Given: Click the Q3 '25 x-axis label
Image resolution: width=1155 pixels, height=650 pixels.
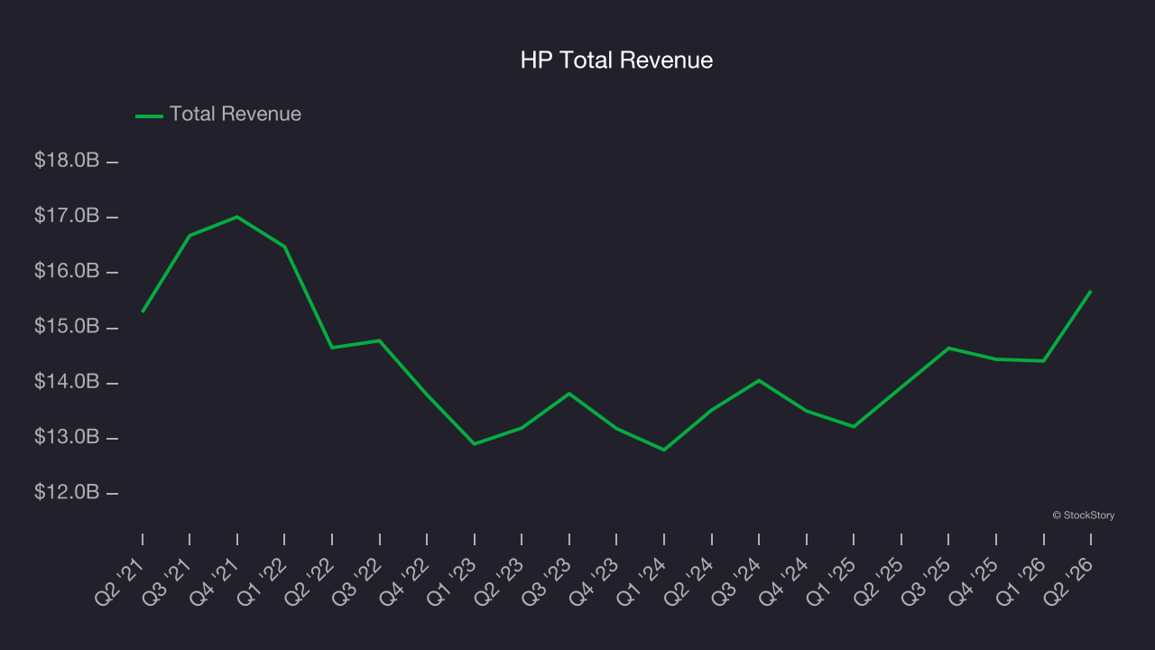Looking at the screenshot, I should [928, 580].
